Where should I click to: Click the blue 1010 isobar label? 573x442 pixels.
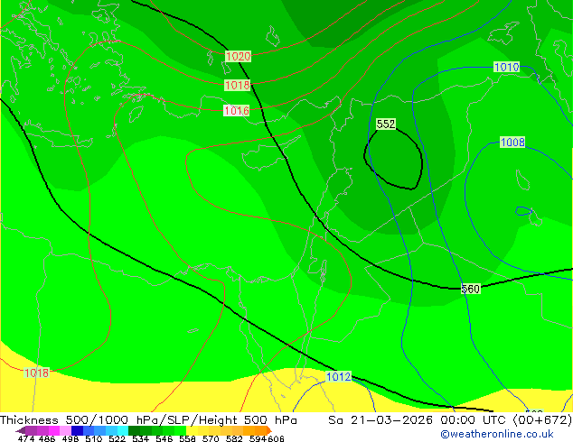(506, 67)
